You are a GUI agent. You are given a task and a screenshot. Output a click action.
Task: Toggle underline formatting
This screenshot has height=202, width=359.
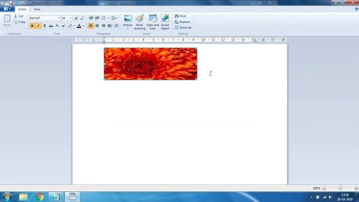pos(44,26)
